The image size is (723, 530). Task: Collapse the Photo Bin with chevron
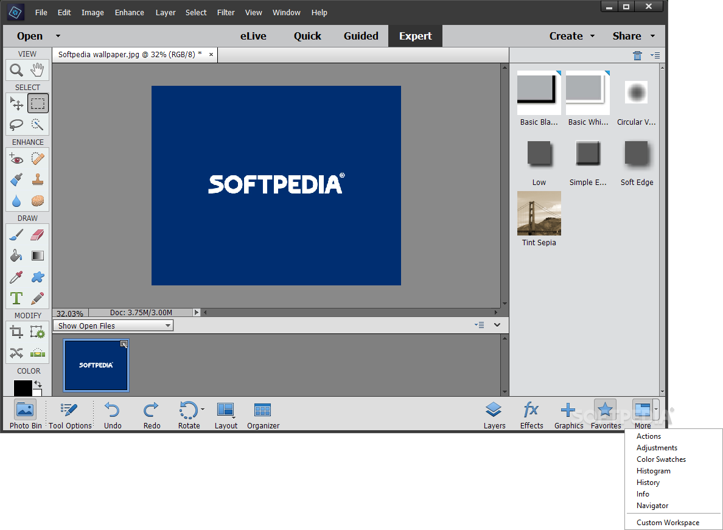click(497, 325)
